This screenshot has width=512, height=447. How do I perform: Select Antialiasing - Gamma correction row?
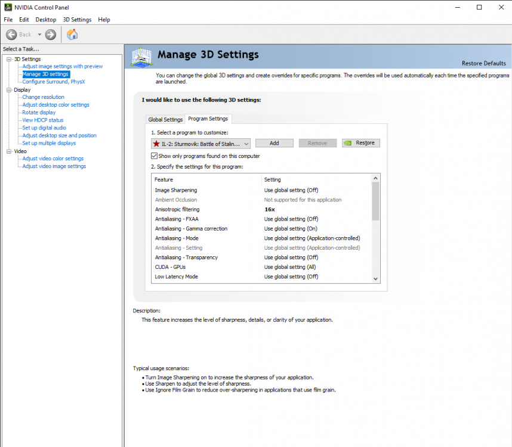click(261, 228)
